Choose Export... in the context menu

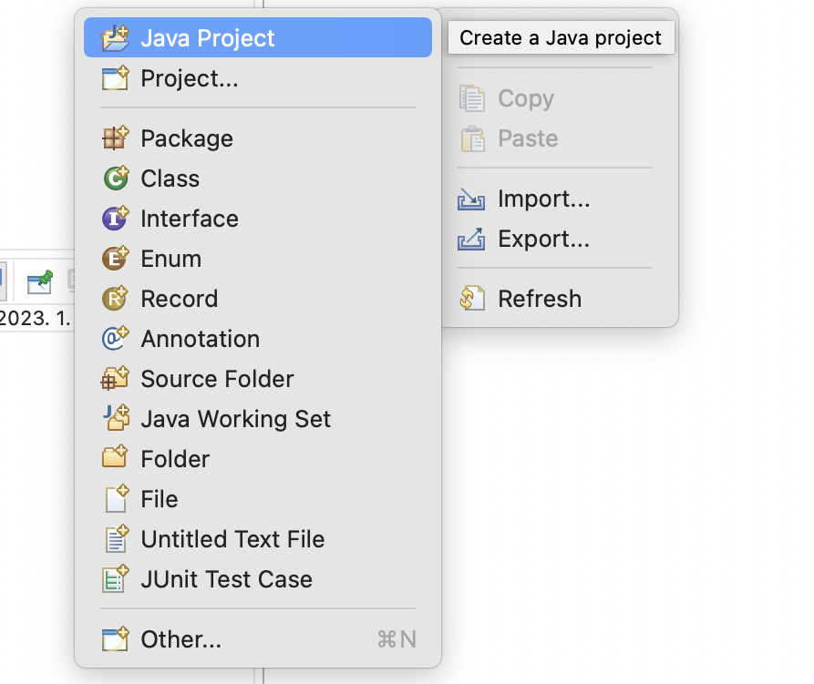543,239
